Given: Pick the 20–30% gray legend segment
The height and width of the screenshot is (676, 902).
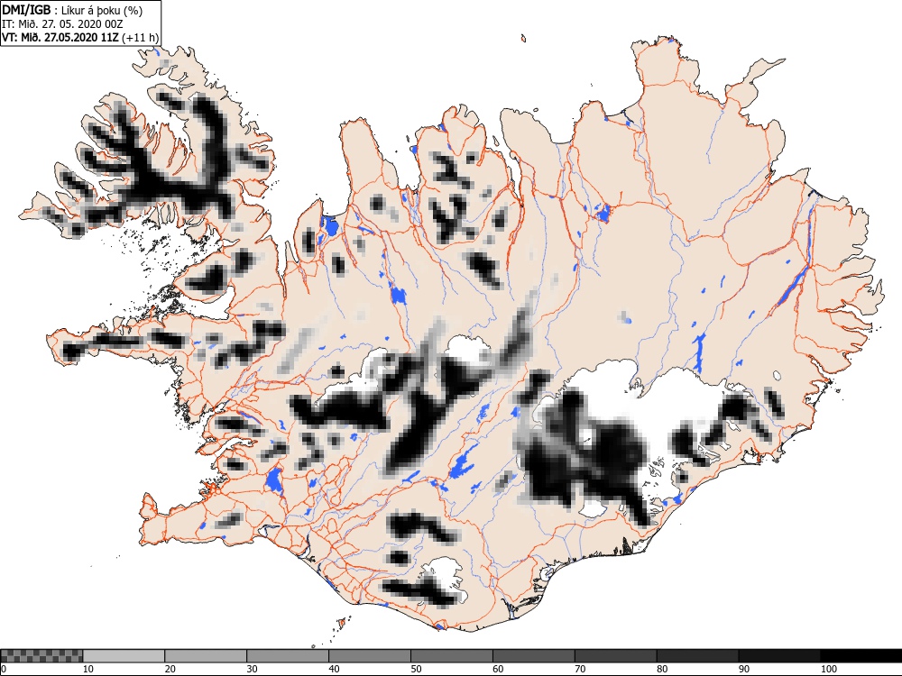Looking at the screenshot, I should point(206,656).
